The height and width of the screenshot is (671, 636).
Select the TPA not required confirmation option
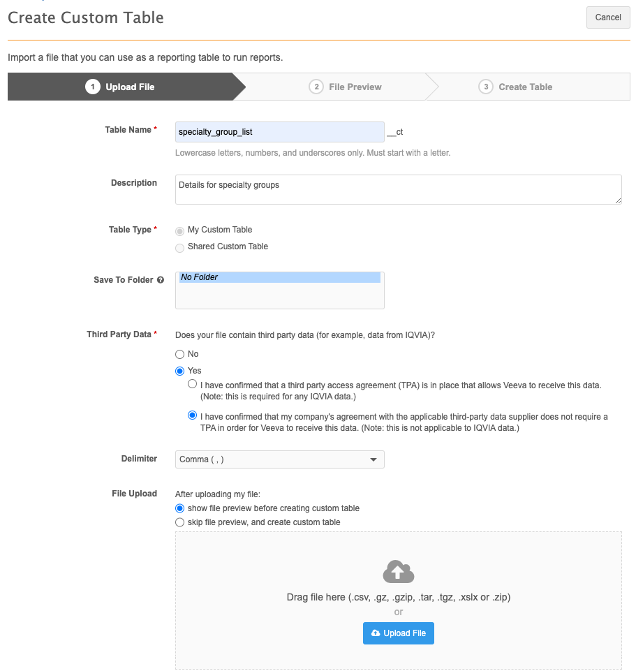point(192,415)
